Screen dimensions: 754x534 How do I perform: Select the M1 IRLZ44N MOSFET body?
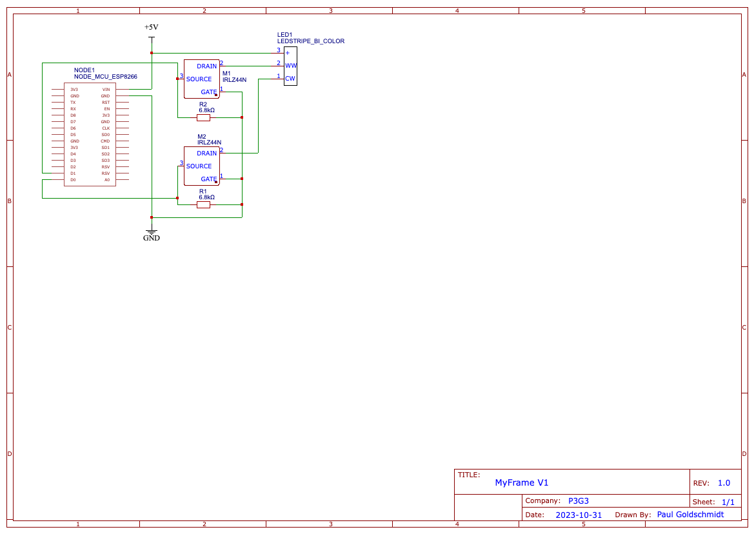201,79
